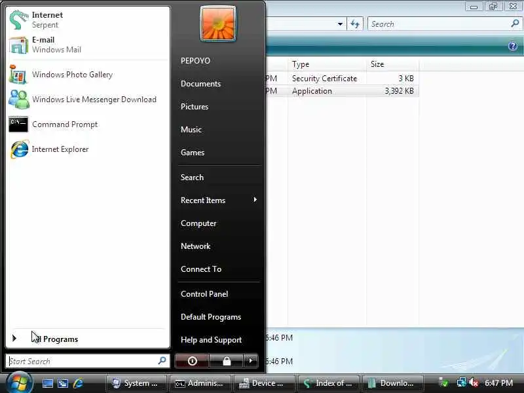Click Switch between windows quick launch icon
The height and width of the screenshot is (393, 524).
click(x=63, y=383)
